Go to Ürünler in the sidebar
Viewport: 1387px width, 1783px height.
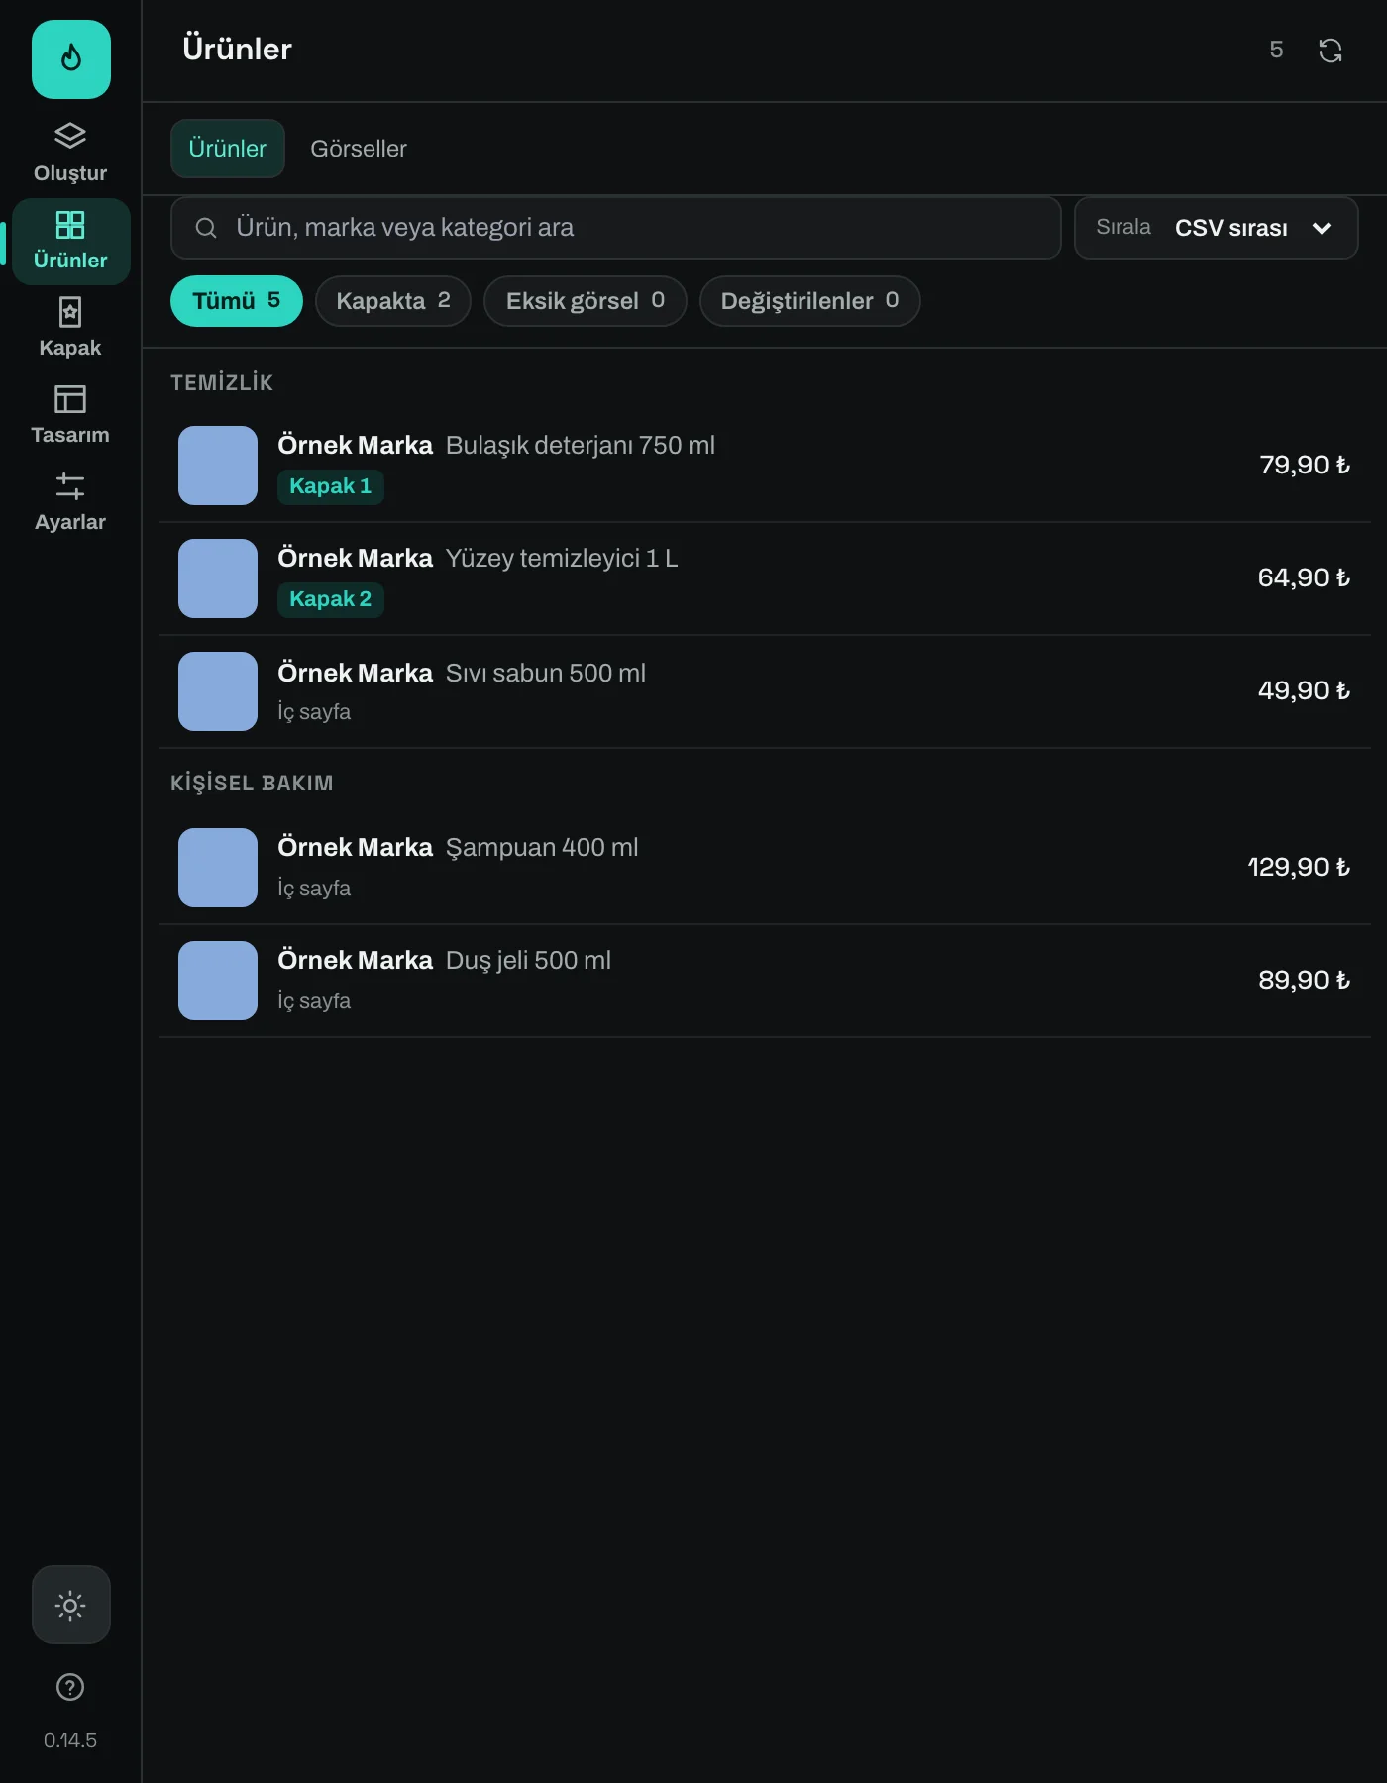(70, 242)
